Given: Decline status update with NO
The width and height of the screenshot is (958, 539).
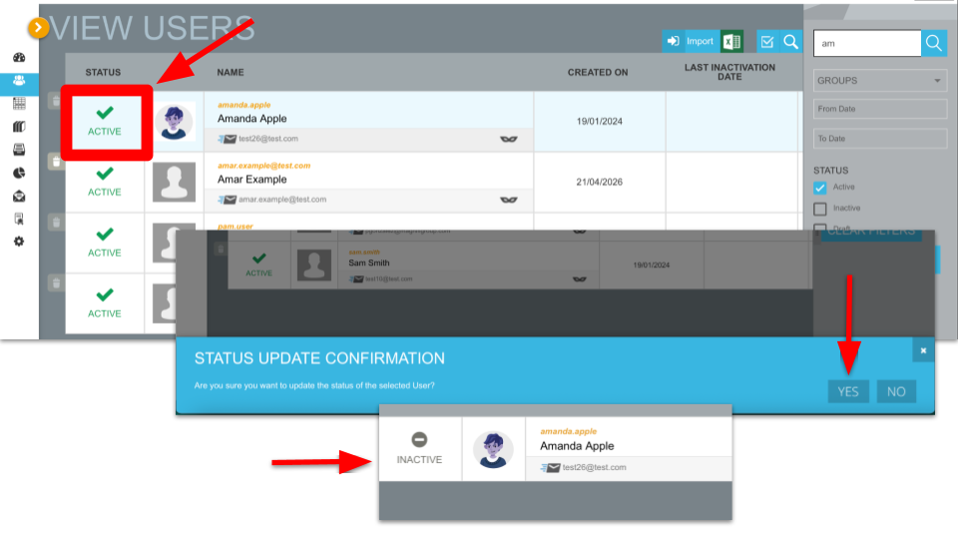Looking at the screenshot, I should pyautogui.click(x=896, y=391).
